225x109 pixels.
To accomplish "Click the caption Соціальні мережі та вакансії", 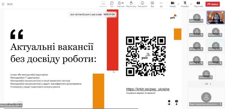I will tap(141, 93).
